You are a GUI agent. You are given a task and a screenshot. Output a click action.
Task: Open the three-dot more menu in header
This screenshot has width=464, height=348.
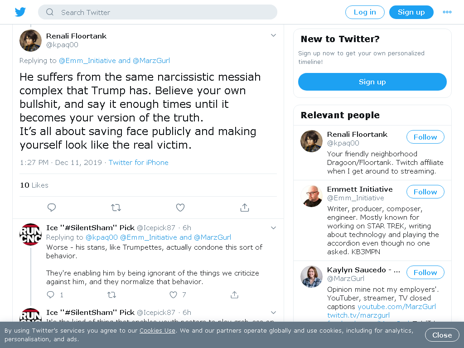click(447, 12)
